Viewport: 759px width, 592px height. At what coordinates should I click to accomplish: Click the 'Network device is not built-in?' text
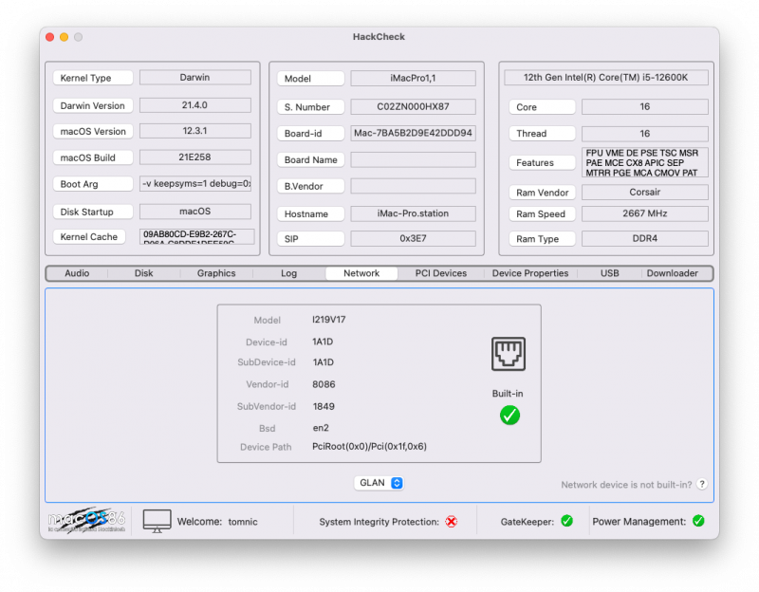626,485
